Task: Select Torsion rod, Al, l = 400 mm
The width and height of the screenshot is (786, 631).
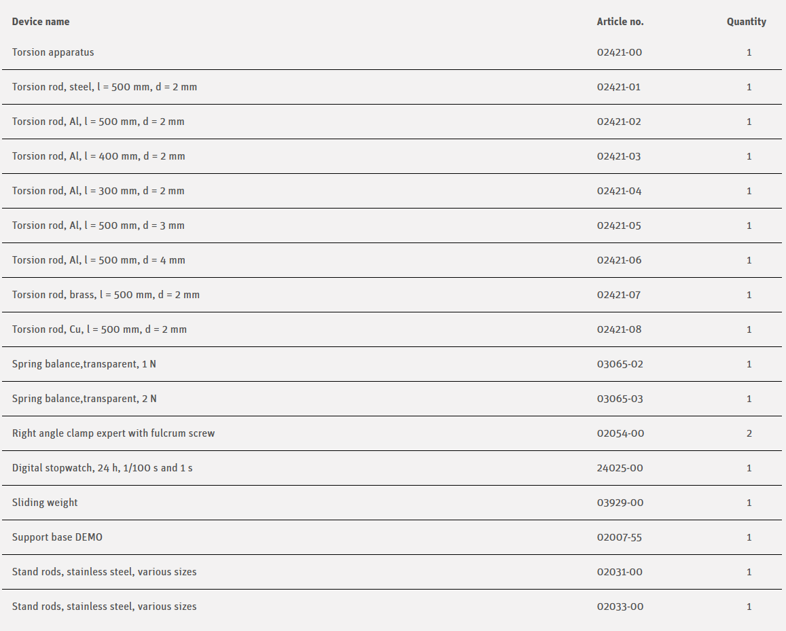Action: 99,156
